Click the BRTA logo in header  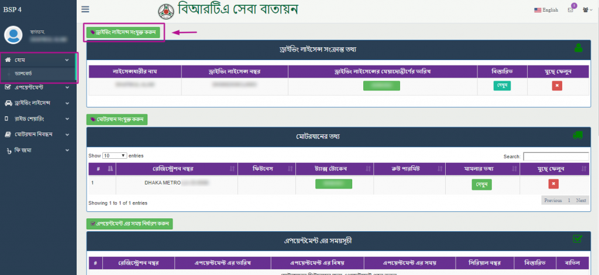166,11
